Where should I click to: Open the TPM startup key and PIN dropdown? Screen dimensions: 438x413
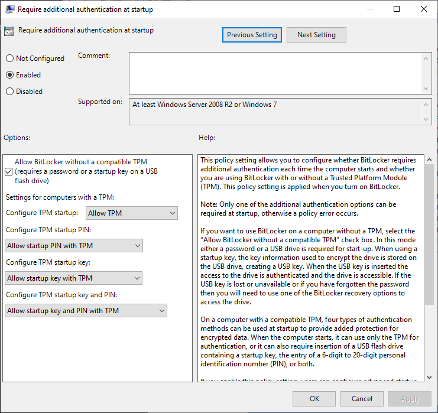(86, 311)
